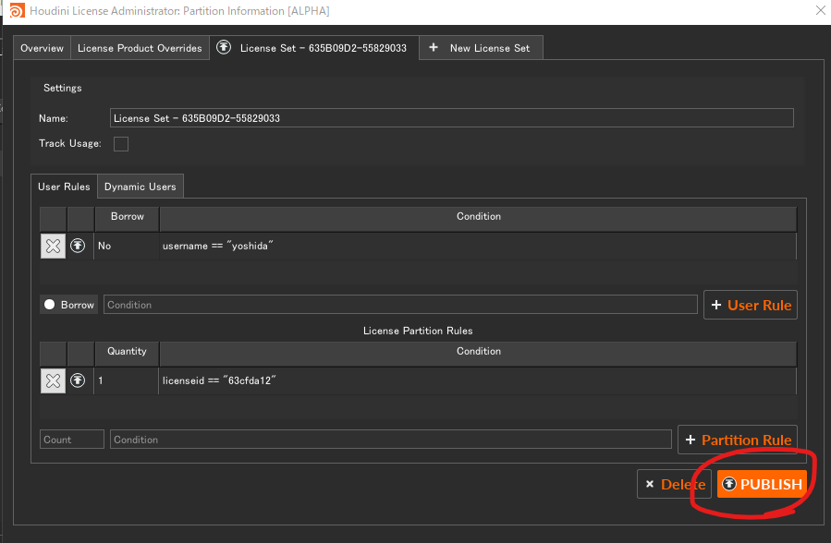Delete the yoshida user rule with X icon
Viewport: 831px width, 543px height.
tap(53, 246)
